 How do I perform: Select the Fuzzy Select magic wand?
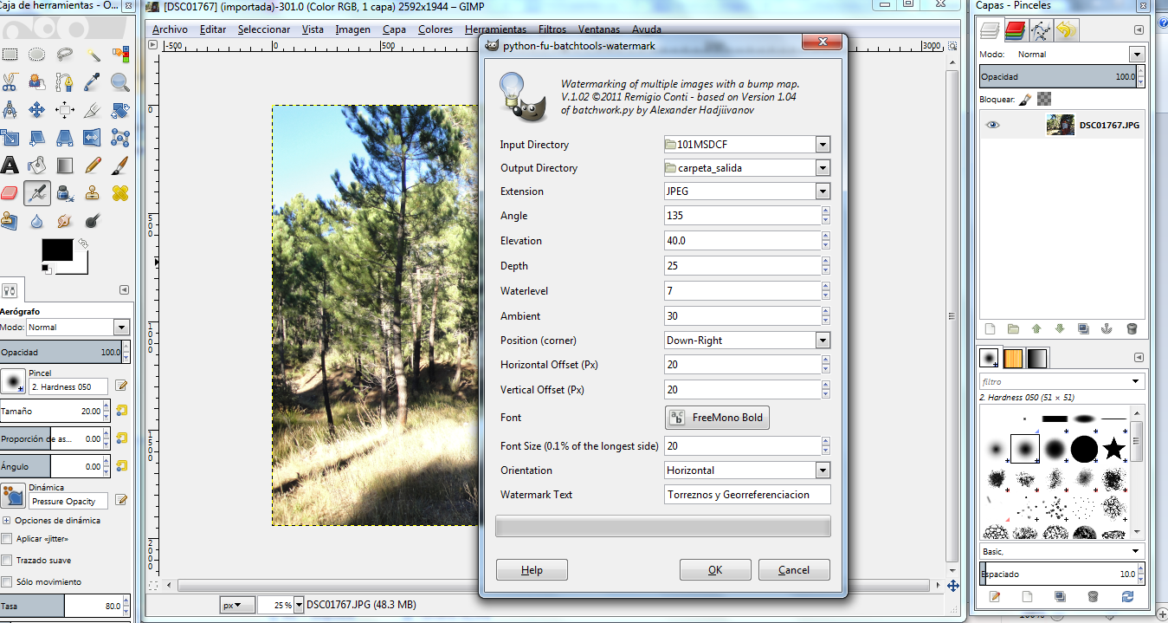(x=93, y=55)
